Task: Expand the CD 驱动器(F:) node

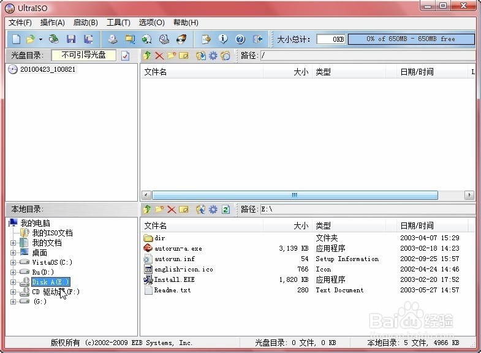Action: [13, 292]
